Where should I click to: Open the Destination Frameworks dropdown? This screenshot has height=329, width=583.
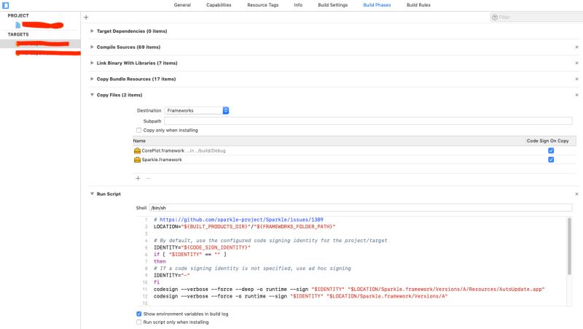(x=197, y=111)
